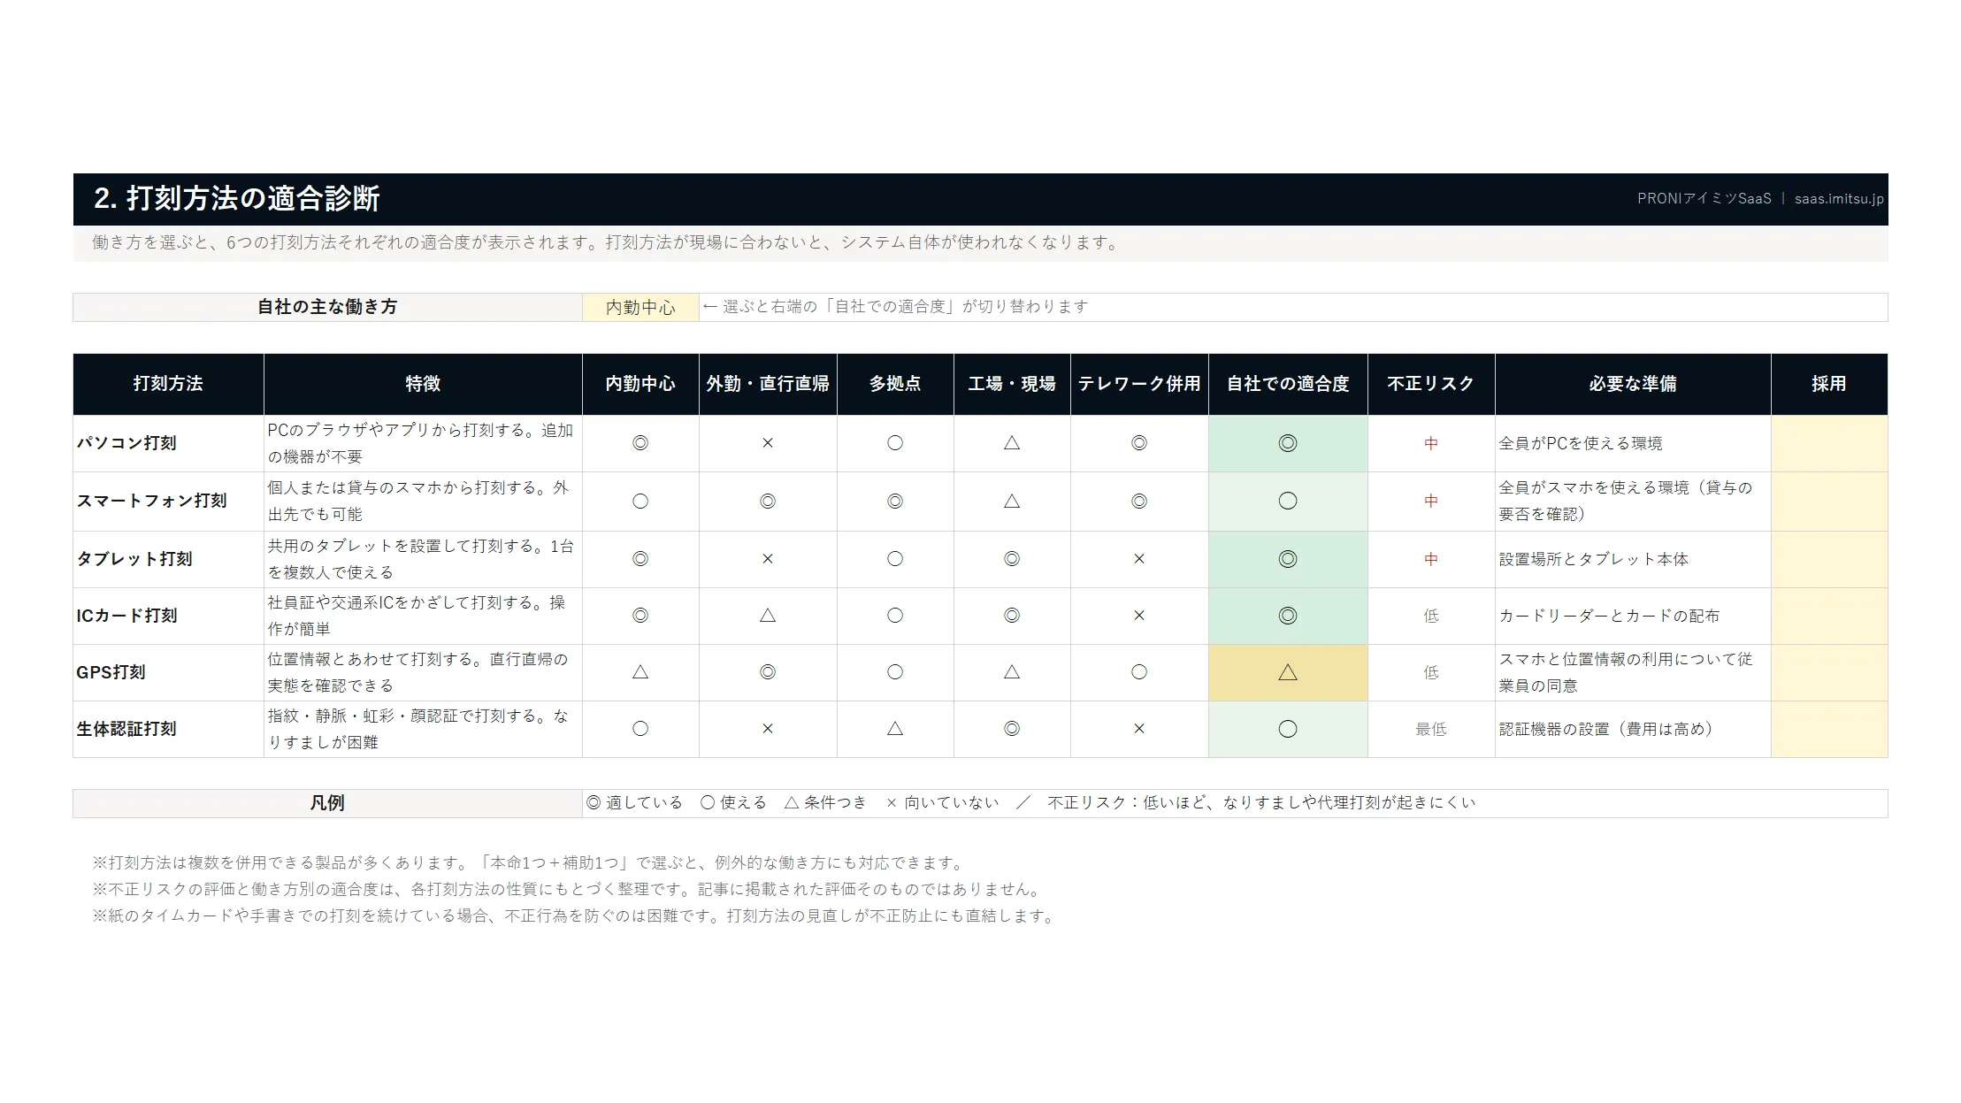Click the テレワーク併用 column header
The height and width of the screenshot is (1103, 1961).
(1139, 384)
